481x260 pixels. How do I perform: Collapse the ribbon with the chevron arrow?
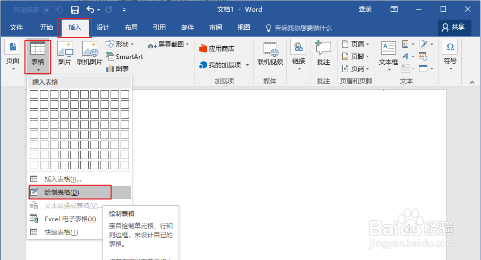[472, 82]
